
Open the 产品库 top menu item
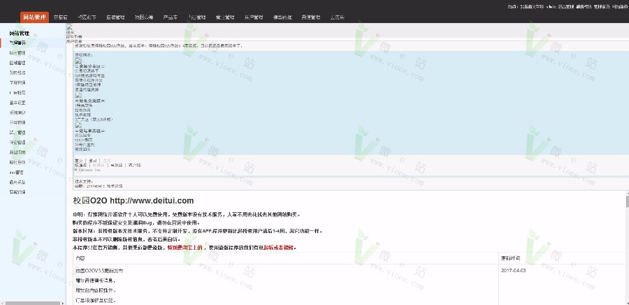pos(170,17)
